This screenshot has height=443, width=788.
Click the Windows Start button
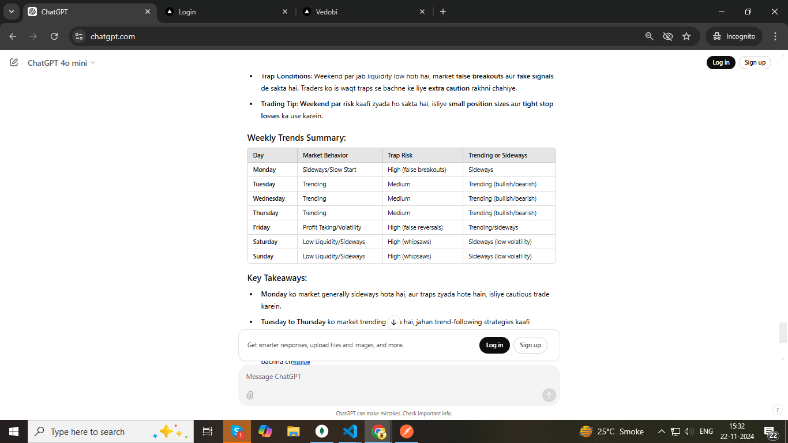pos(14,431)
